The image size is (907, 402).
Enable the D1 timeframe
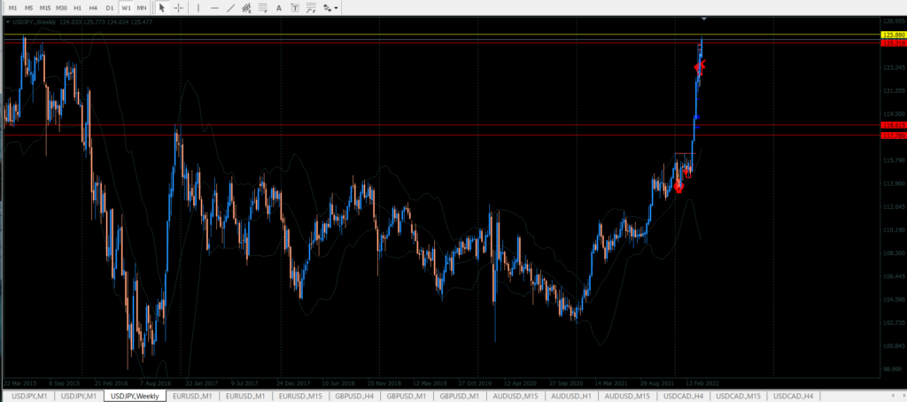[109, 7]
